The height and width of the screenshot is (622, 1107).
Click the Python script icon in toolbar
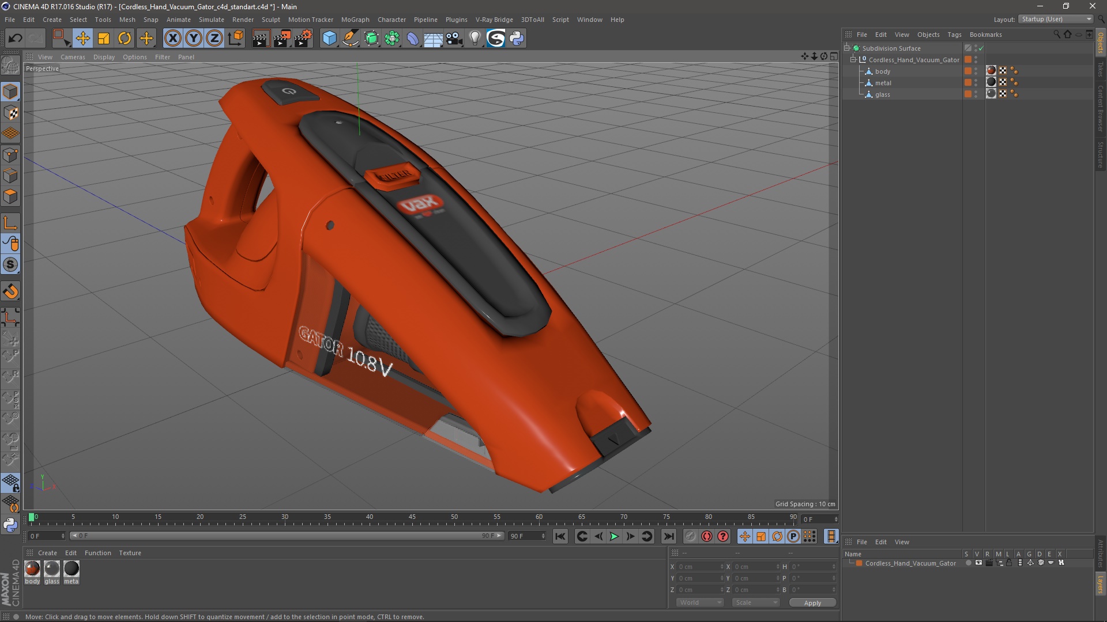pyautogui.click(x=517, y=39)
